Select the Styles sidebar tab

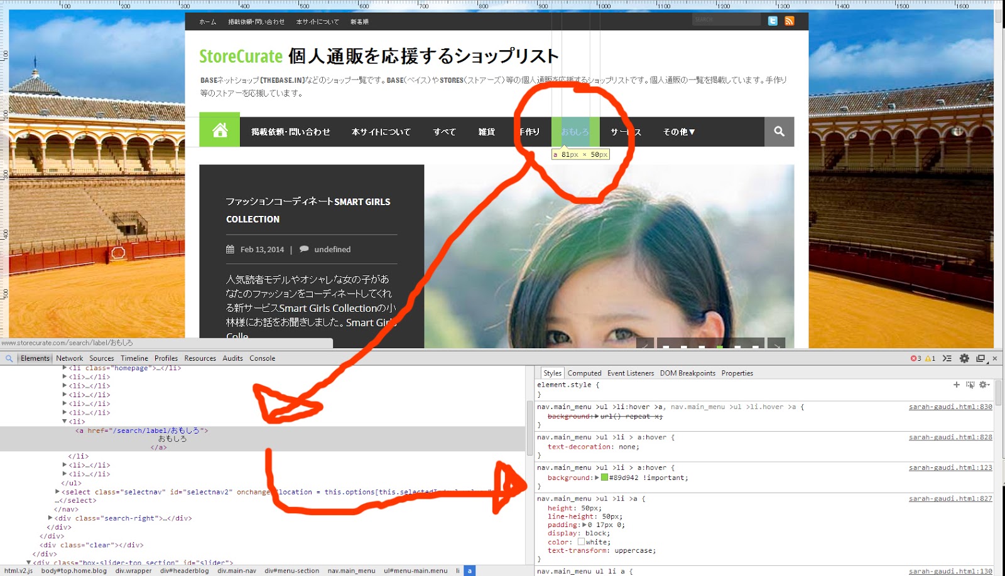pyautogui.click(x=553, y=373)
